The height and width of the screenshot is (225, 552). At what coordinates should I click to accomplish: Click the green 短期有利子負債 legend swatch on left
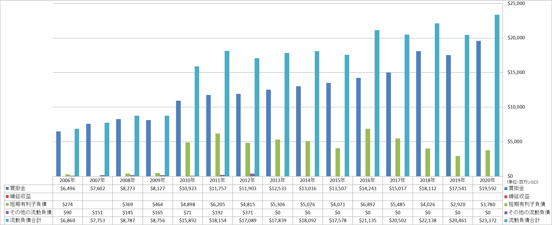[7, 204]
